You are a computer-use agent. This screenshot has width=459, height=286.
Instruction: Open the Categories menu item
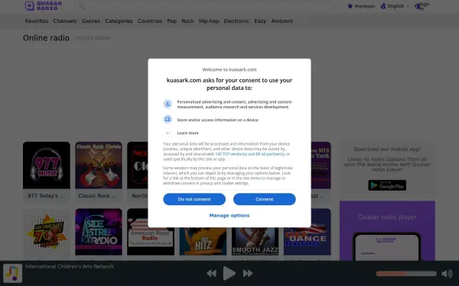[x=119, y=21]
